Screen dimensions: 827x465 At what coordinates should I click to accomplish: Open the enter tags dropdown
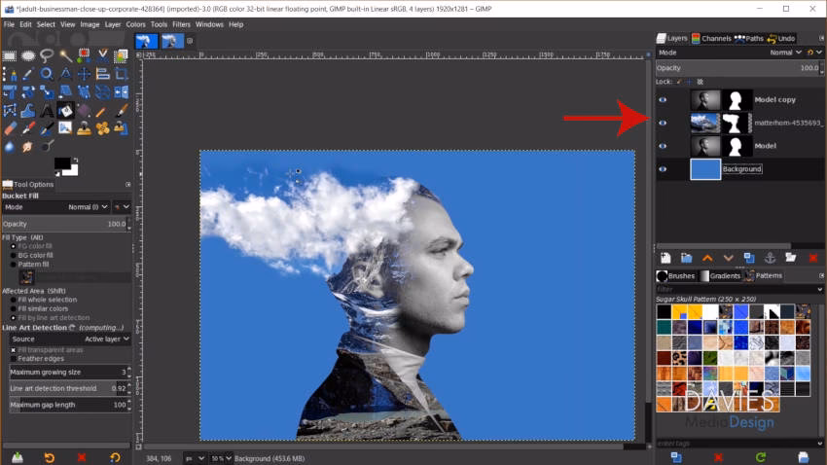coord(819,444)
